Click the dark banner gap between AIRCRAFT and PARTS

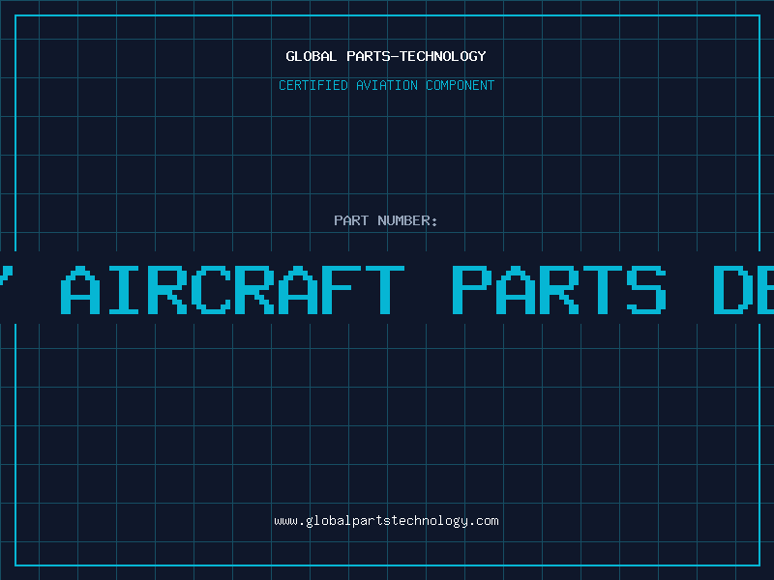[x=429, y=290]
